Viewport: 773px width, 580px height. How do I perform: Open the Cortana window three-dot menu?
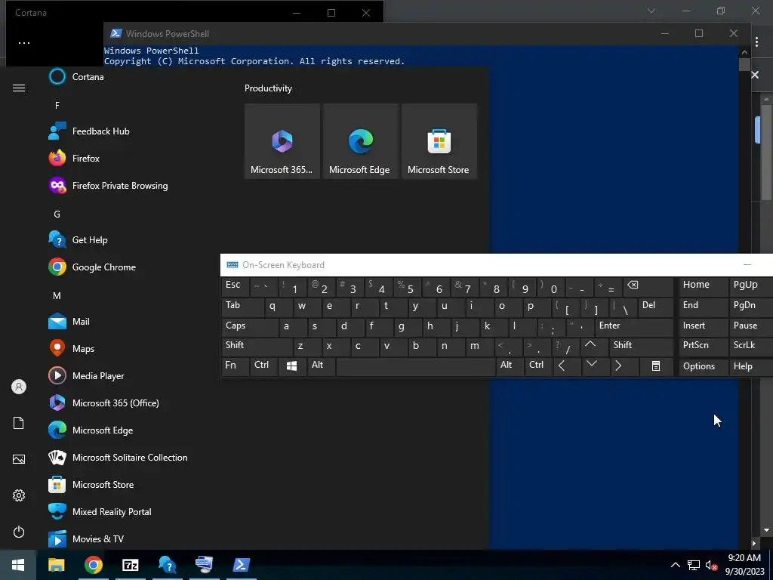(x=24, y=43)
